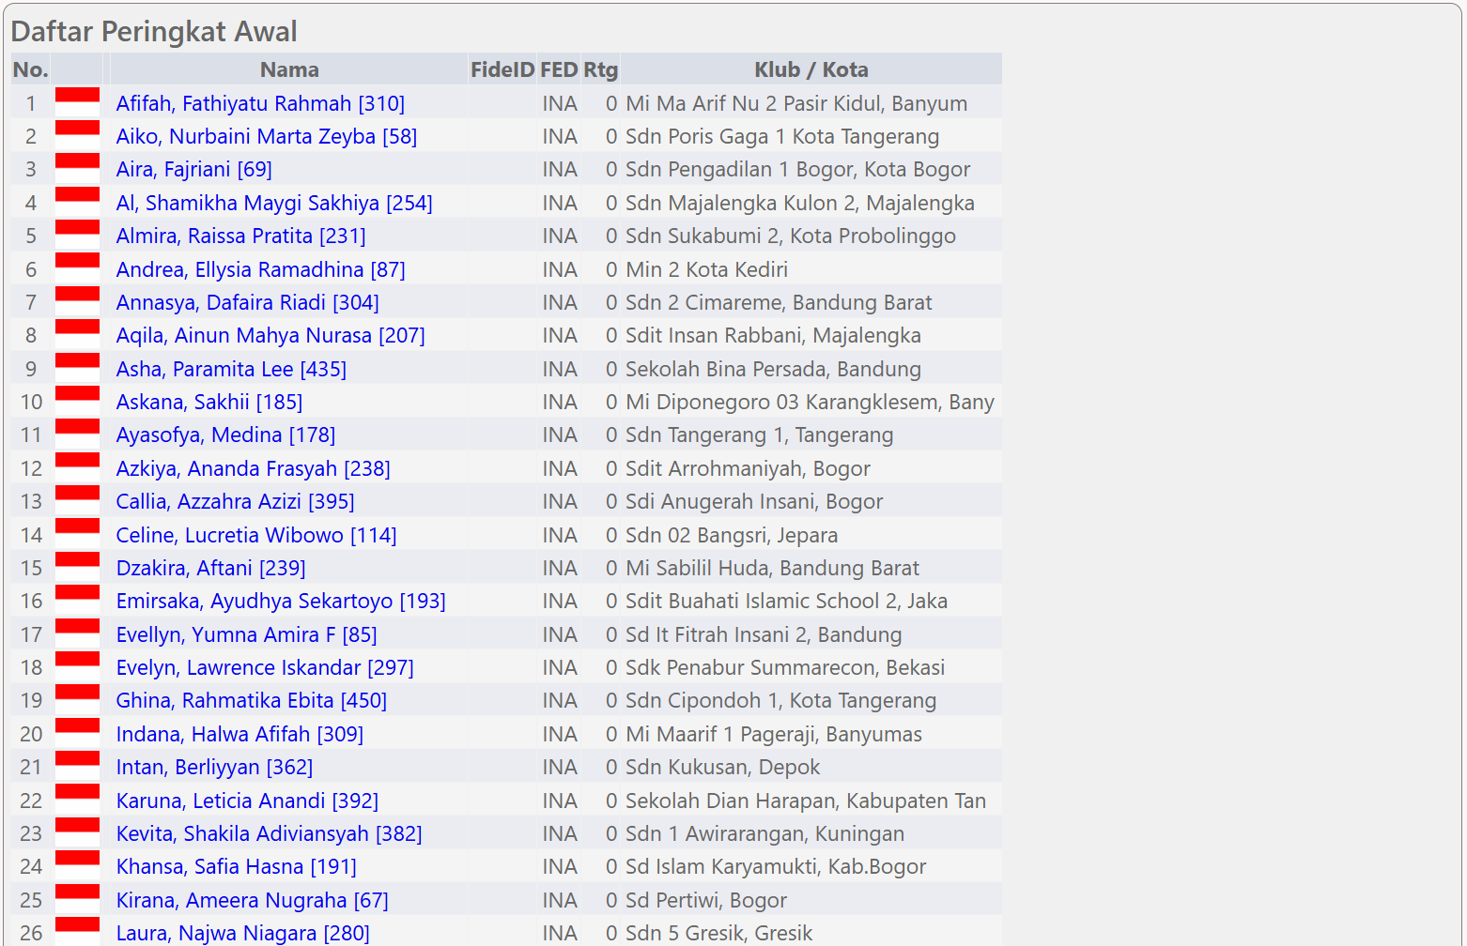Image resolution: width=1467 pixels, height=946 pixels.
Task: Click the flag beside Kevita, Shakila Adiviansyah
Action: (77, 832)
